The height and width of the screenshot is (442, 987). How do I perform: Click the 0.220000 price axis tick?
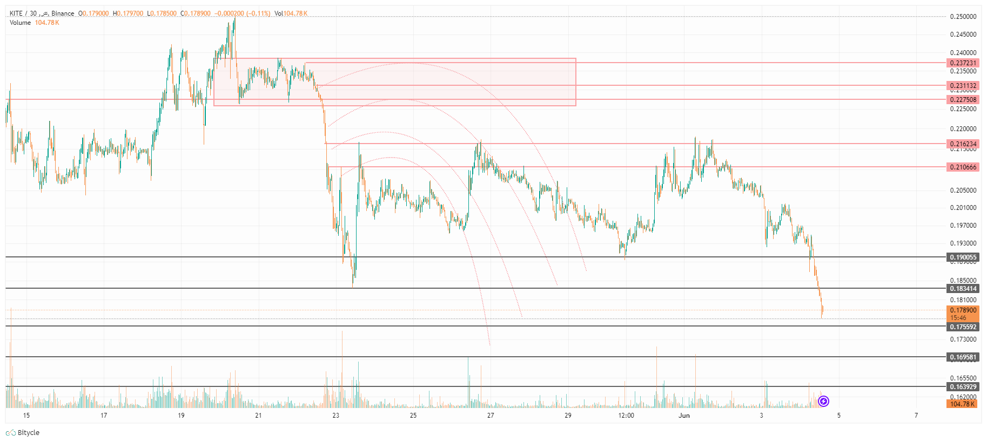tap(963, 129)
